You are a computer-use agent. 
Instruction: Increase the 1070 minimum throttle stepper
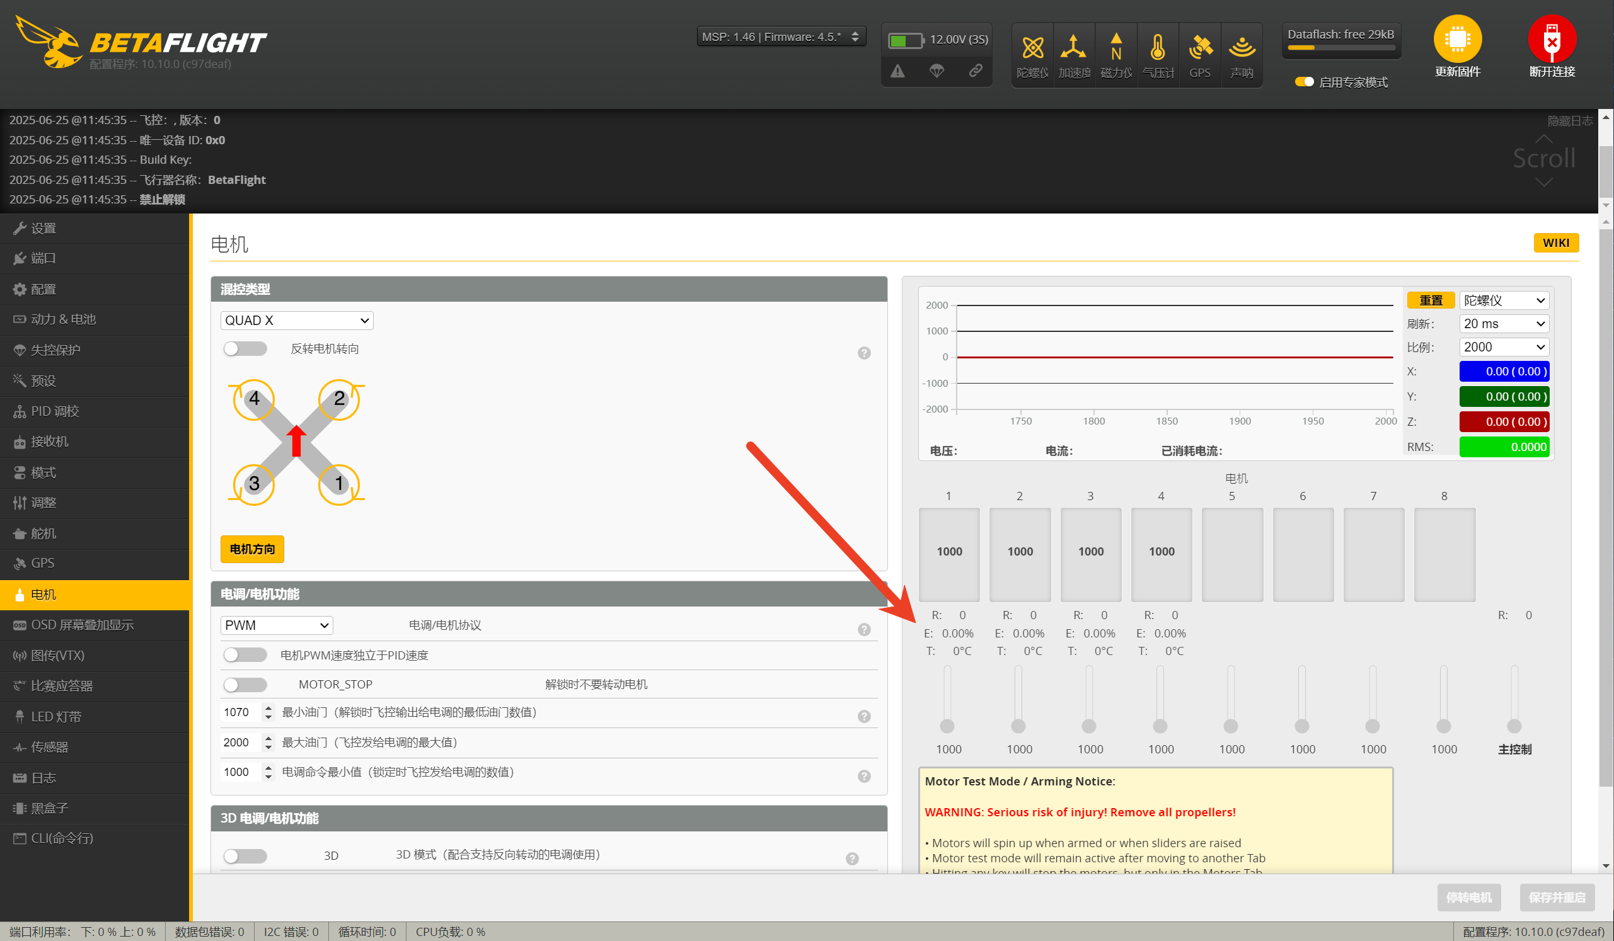[x=268, y=708]
